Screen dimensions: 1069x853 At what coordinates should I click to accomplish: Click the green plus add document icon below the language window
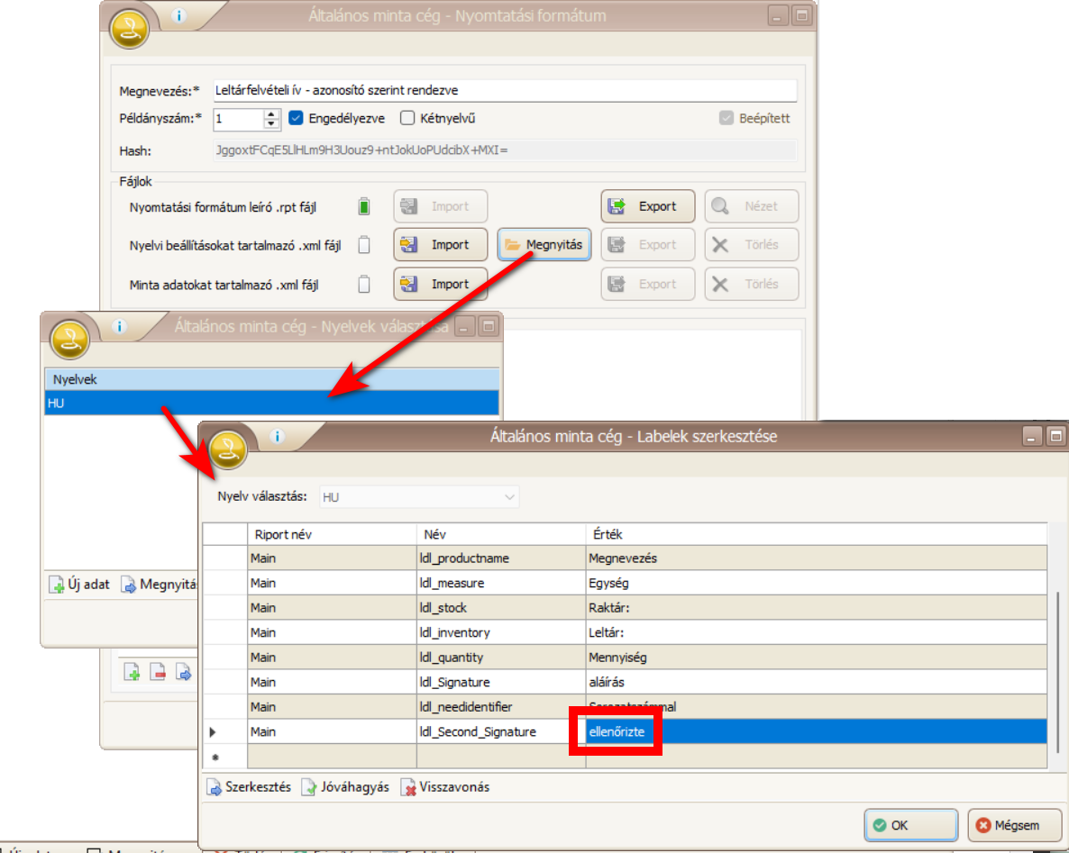[132, 672]
